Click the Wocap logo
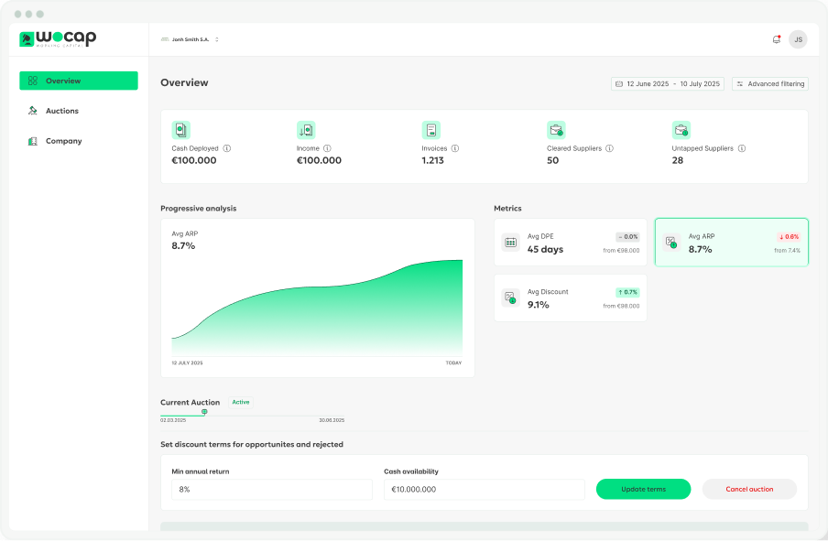Screen dimensions: 828x541 click(58, 38)
